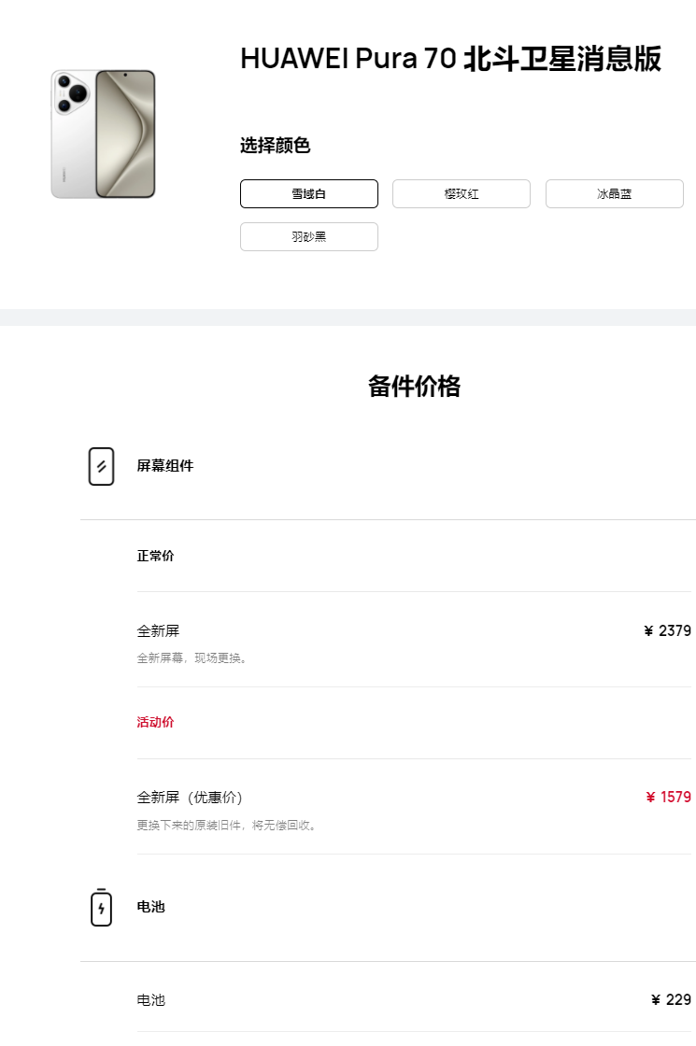Image resolution: width=696 pixels, height=1046 pixels.
Task: Click the 电池 section heading
Action: tap(150, 907)
